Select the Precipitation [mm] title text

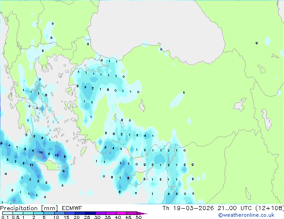point(29,208)
